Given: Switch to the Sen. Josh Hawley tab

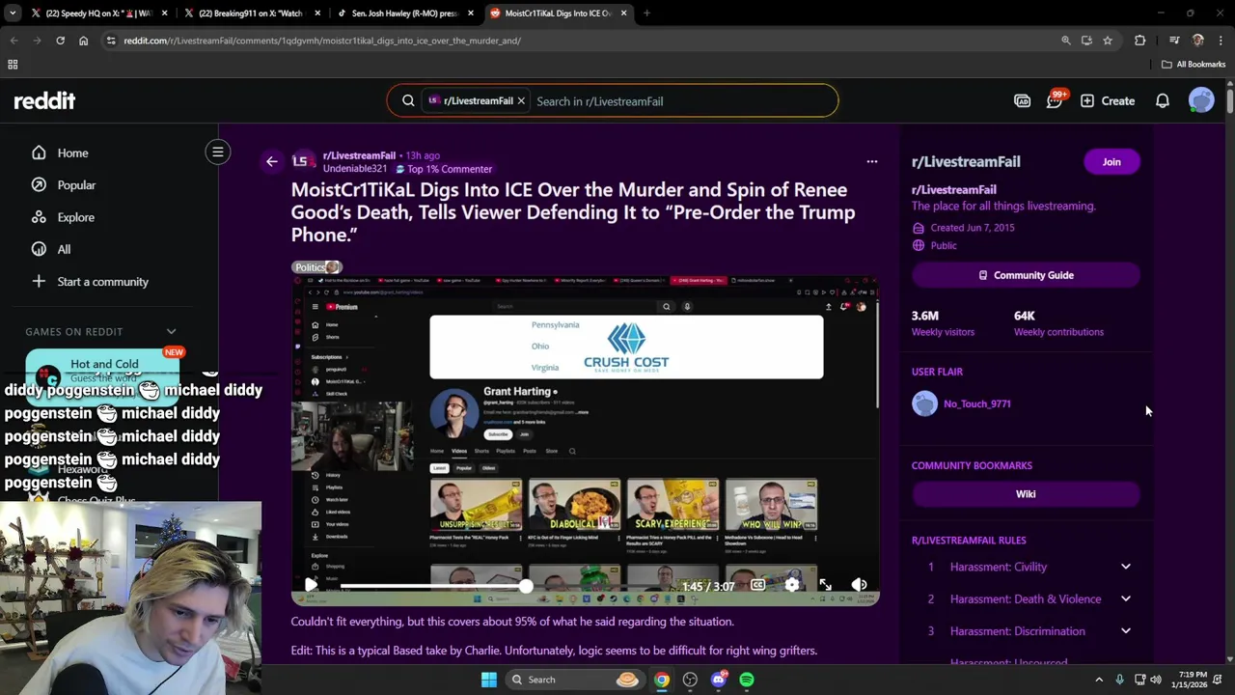Looking at the screenshot, I should [404, 14].
